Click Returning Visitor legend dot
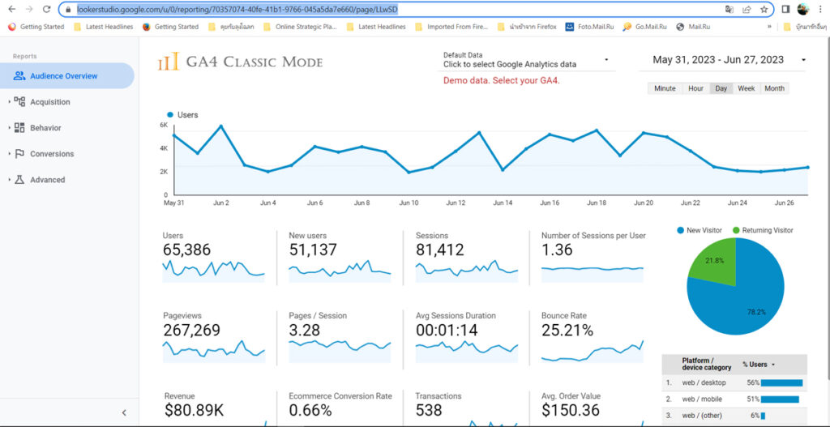This screenshot has width=830, height=427. 736,230
